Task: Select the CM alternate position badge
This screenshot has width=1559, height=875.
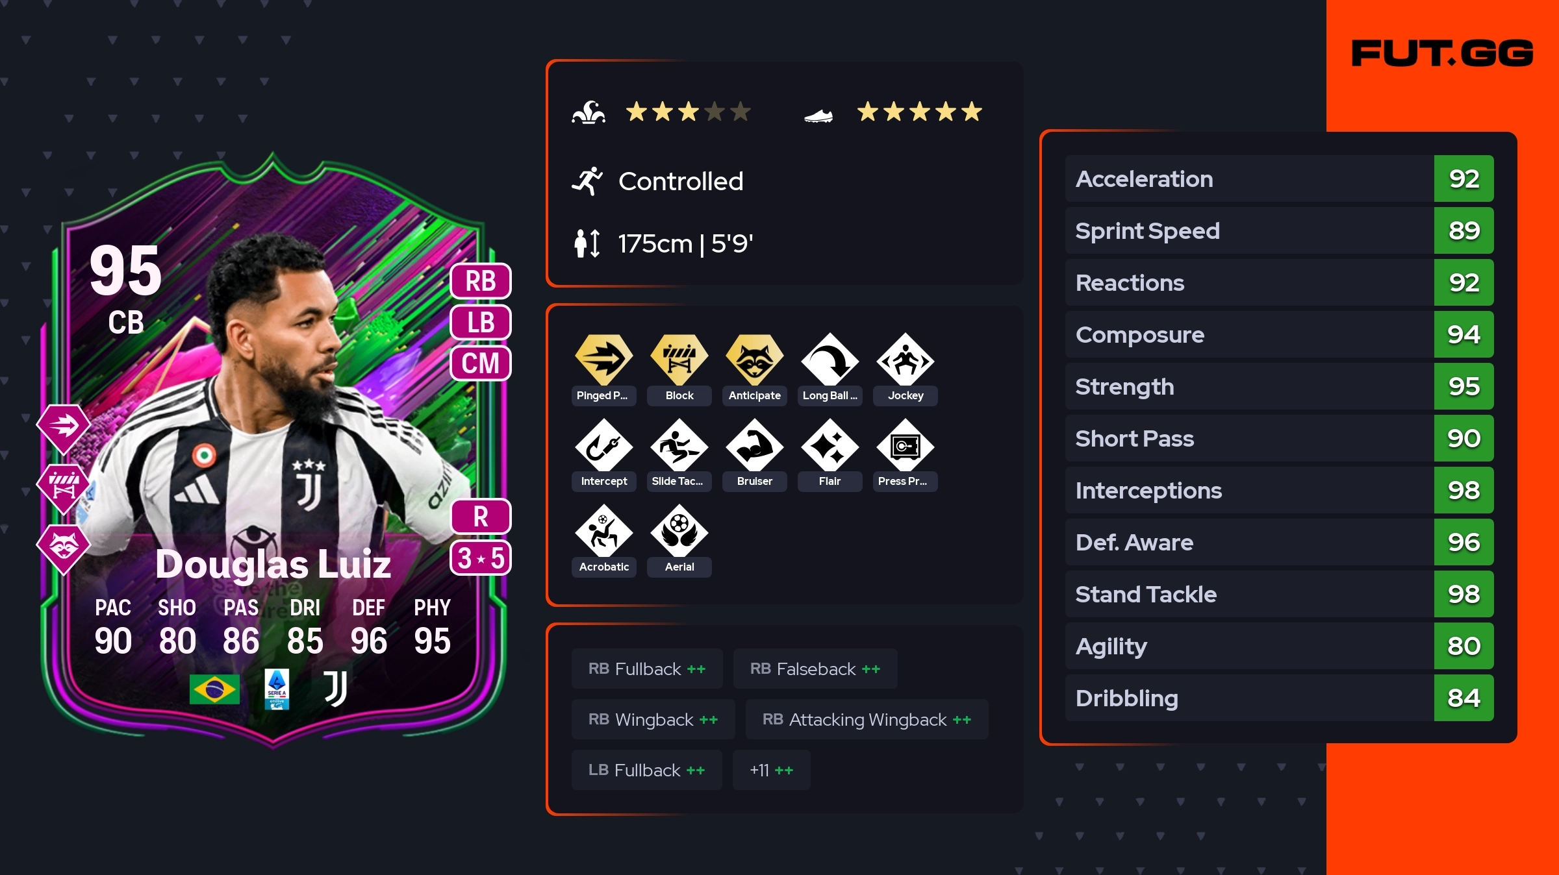Action: pos(481,363)
